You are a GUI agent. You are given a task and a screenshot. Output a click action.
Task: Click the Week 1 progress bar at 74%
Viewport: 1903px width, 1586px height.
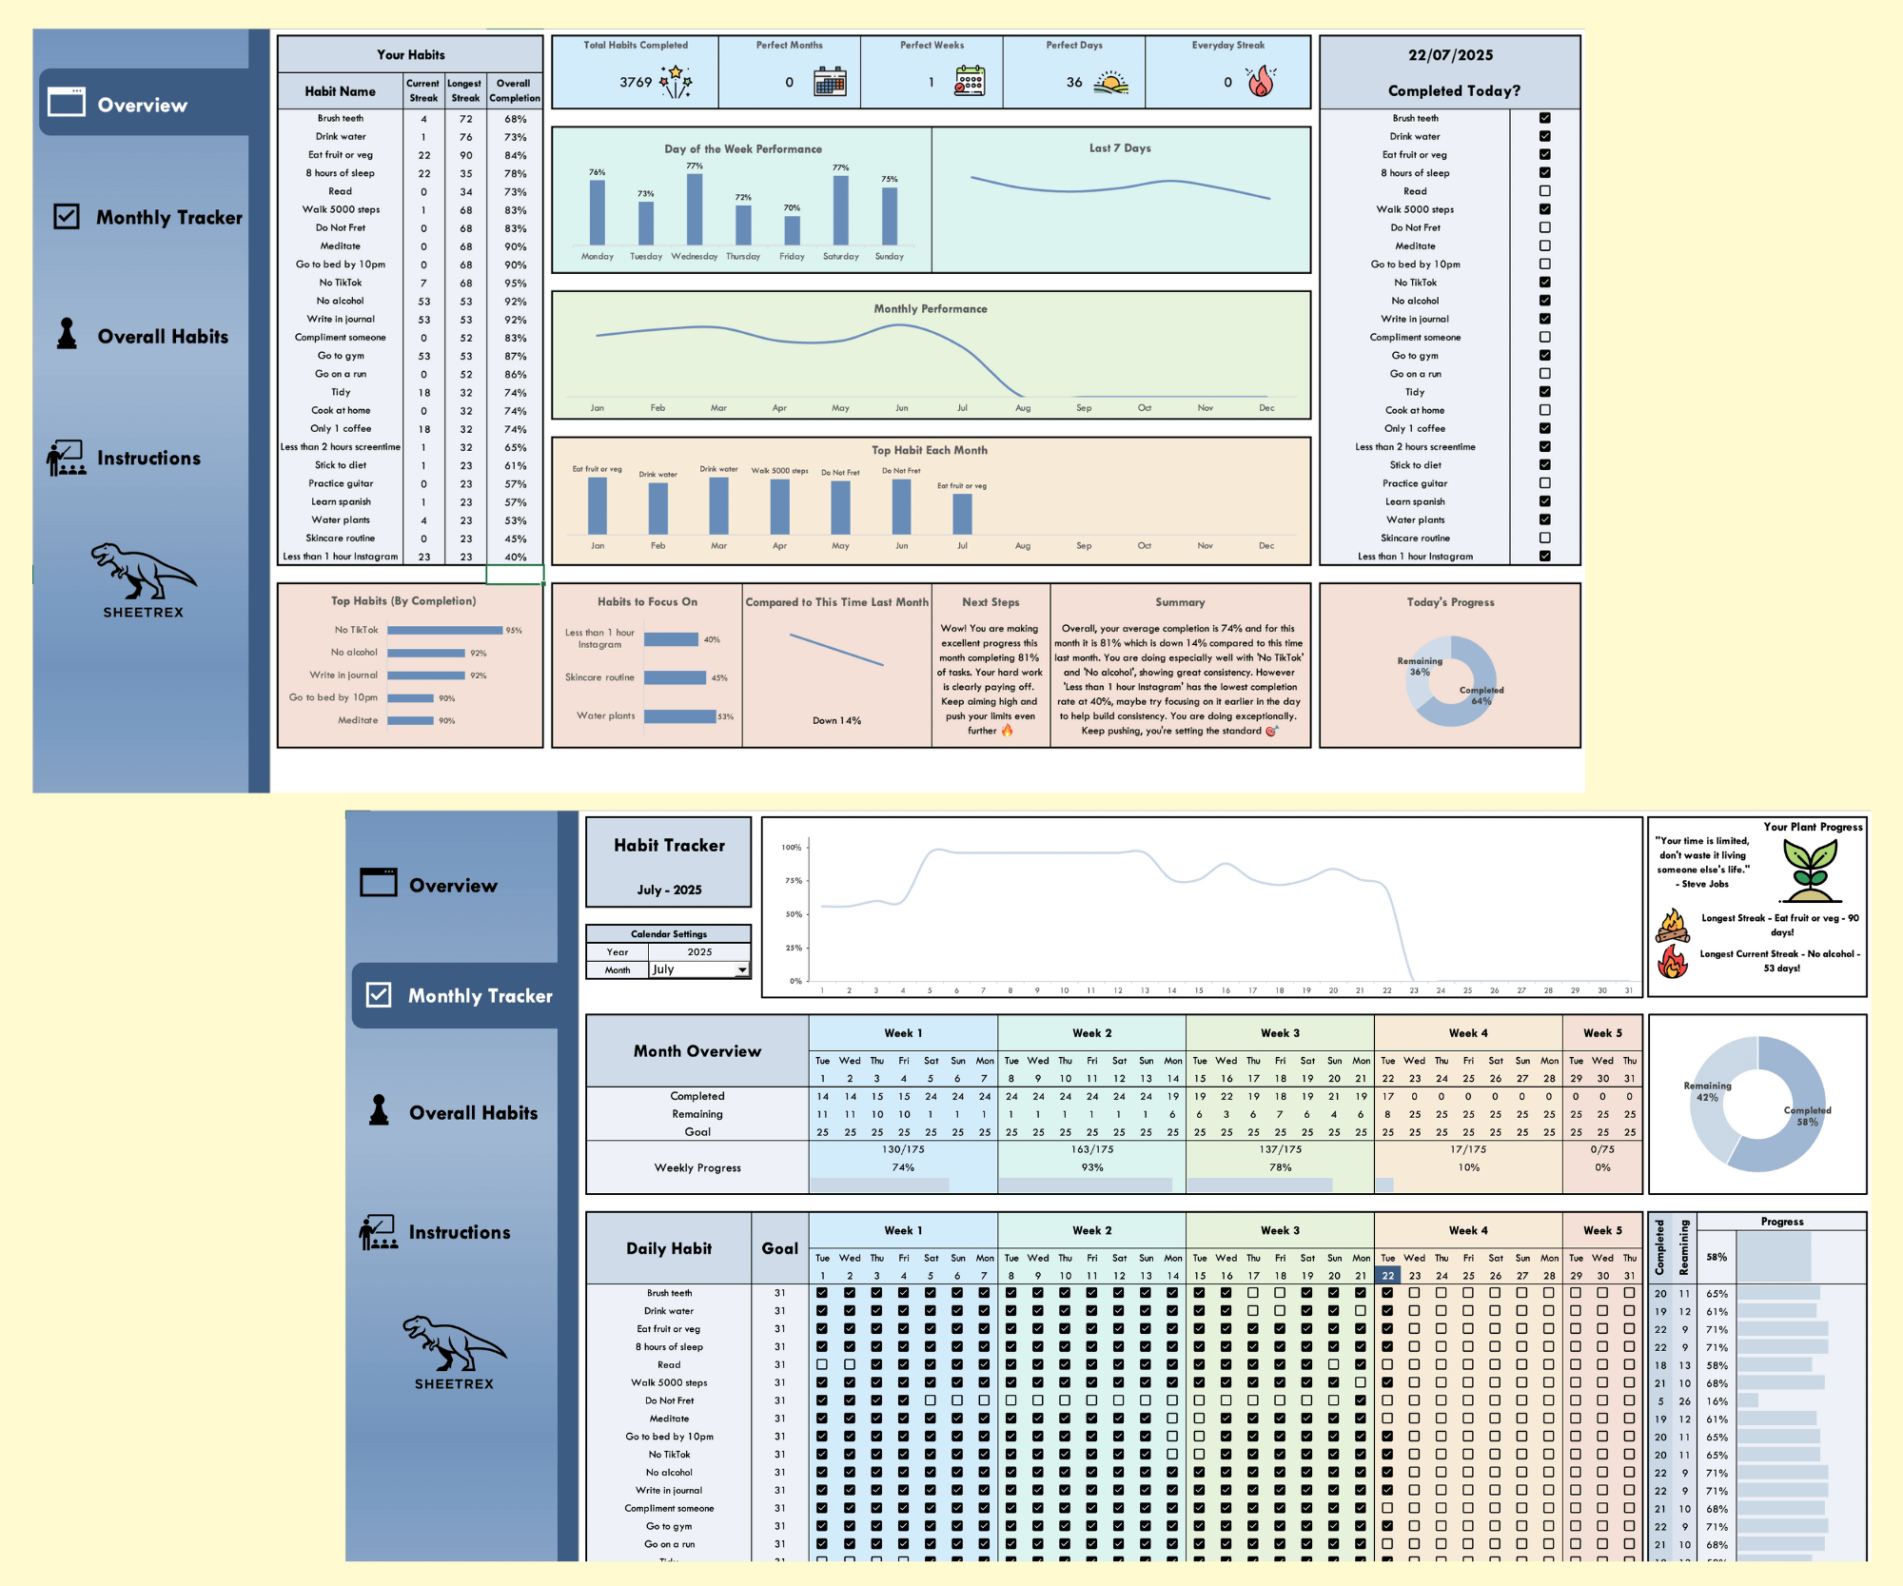[879, 1185]
